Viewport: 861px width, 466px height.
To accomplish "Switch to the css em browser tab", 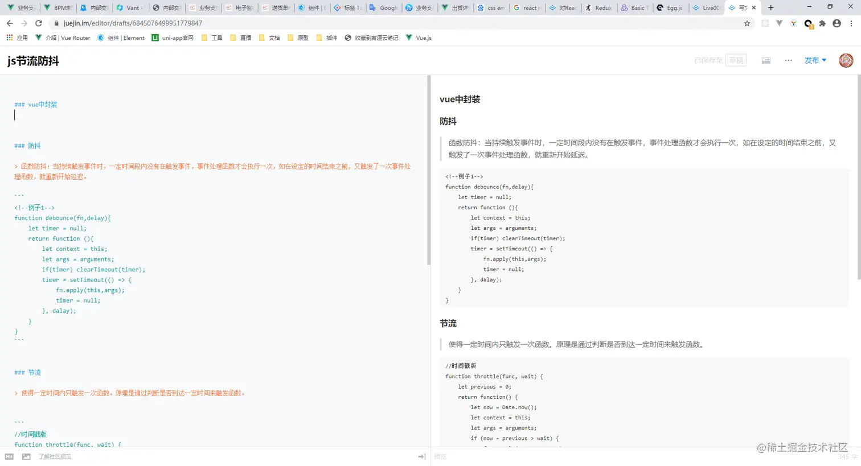I will [491, 8].
